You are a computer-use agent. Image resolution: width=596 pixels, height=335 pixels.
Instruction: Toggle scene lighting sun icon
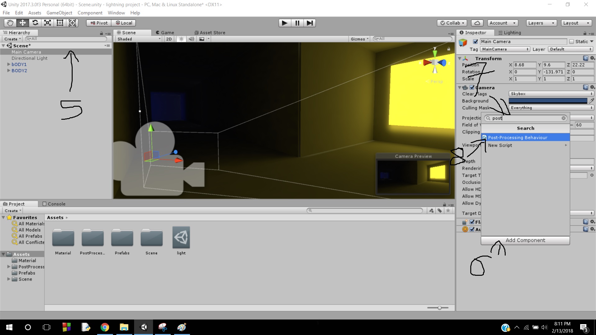pos(181,39)
